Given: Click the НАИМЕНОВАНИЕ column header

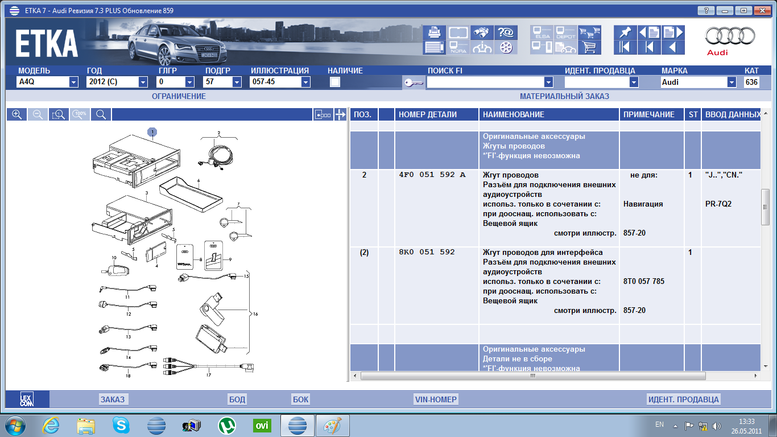Looking at the screenshot, I should [x=549, y=114].
